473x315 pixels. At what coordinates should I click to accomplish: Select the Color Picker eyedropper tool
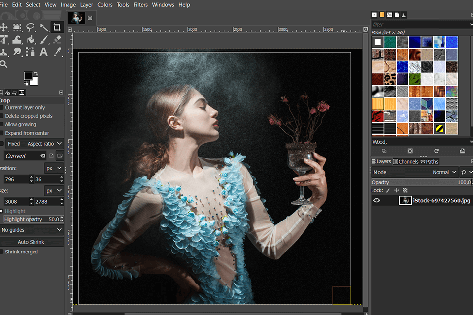pos(57,52)
